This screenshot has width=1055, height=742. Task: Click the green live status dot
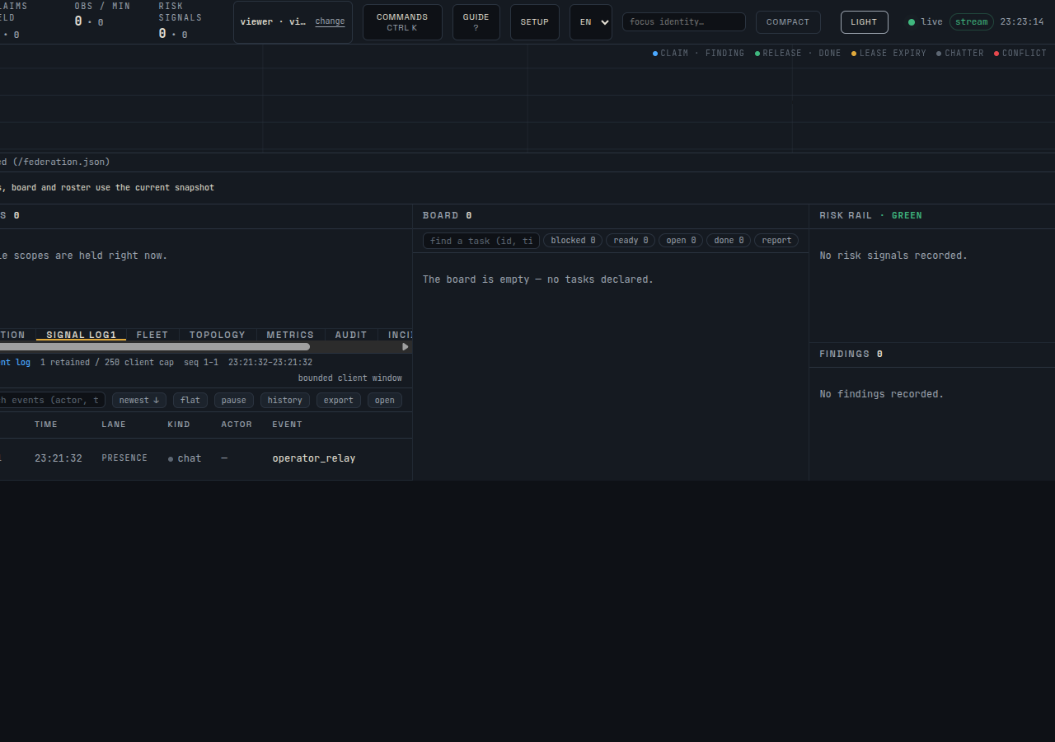pos(912,22)
